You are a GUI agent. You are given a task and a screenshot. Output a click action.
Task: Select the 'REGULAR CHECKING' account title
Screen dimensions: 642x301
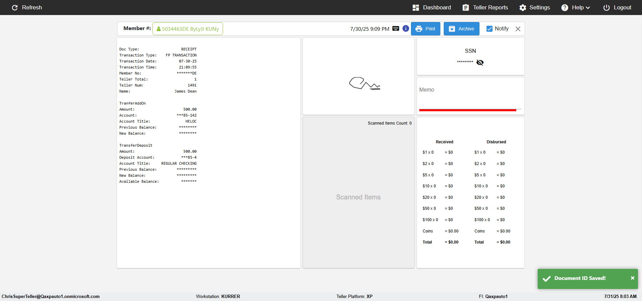(x=179, y=163)
